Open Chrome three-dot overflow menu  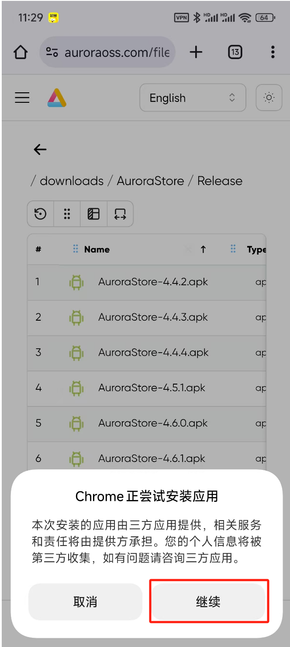coord(273,52)
